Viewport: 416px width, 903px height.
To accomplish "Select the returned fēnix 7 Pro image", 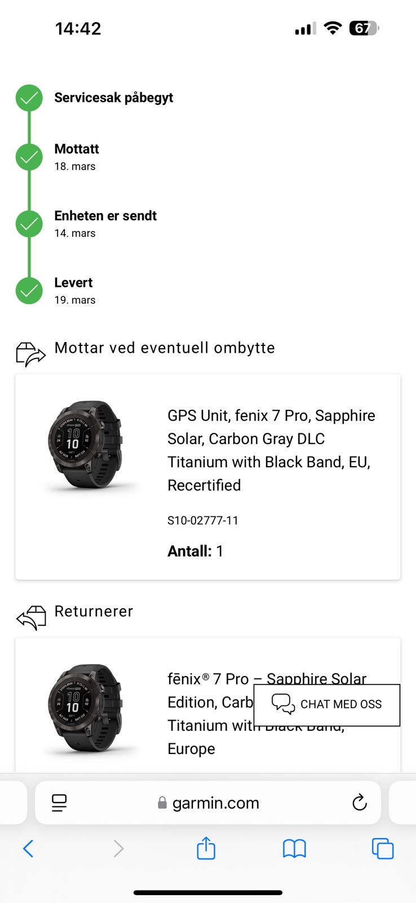I will 85,708.
